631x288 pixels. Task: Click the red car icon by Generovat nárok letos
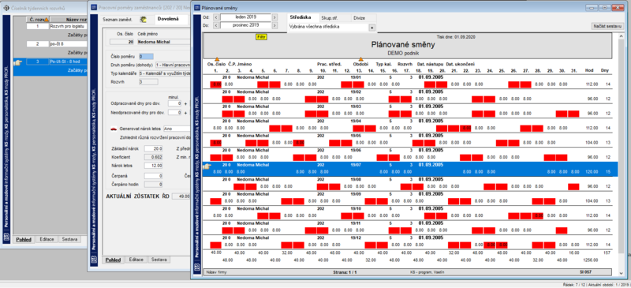click(x=114, y=129)
